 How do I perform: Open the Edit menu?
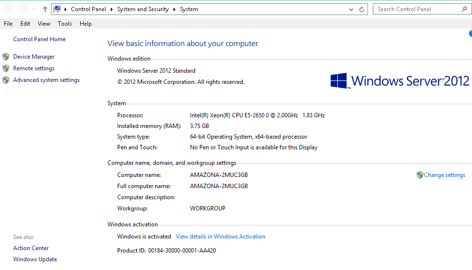(x=25, y=24)
